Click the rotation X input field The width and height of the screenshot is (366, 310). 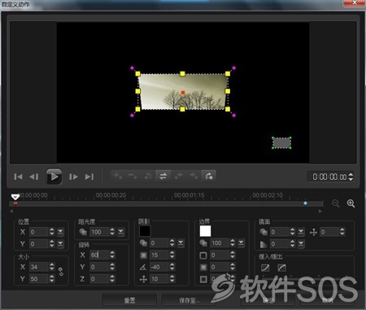click(x=99, y=255)
